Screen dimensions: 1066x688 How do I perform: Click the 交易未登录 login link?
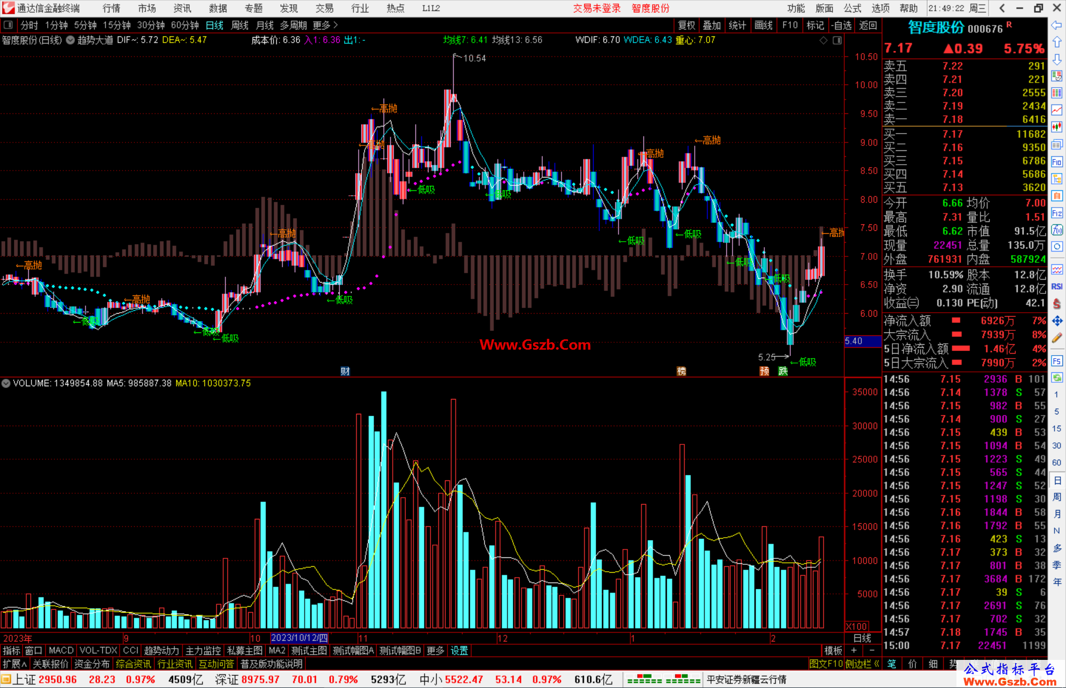pyautogui.click(x=597, y=8)
